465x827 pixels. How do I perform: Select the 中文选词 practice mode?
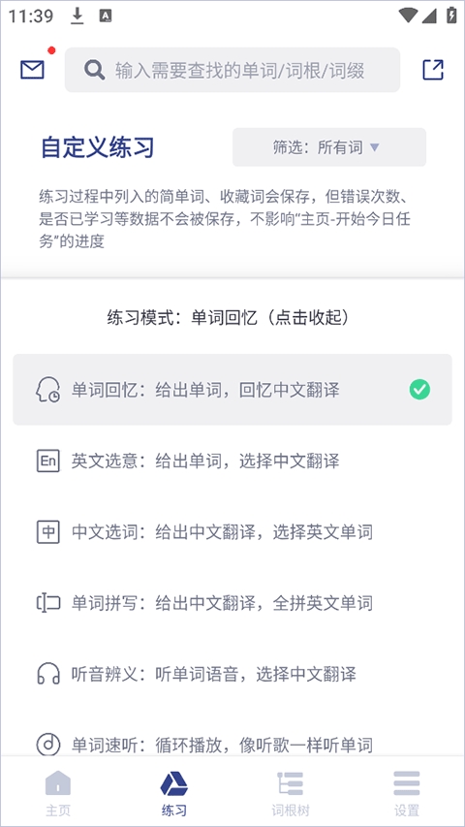pyautogui.click(x=232, y=531)
